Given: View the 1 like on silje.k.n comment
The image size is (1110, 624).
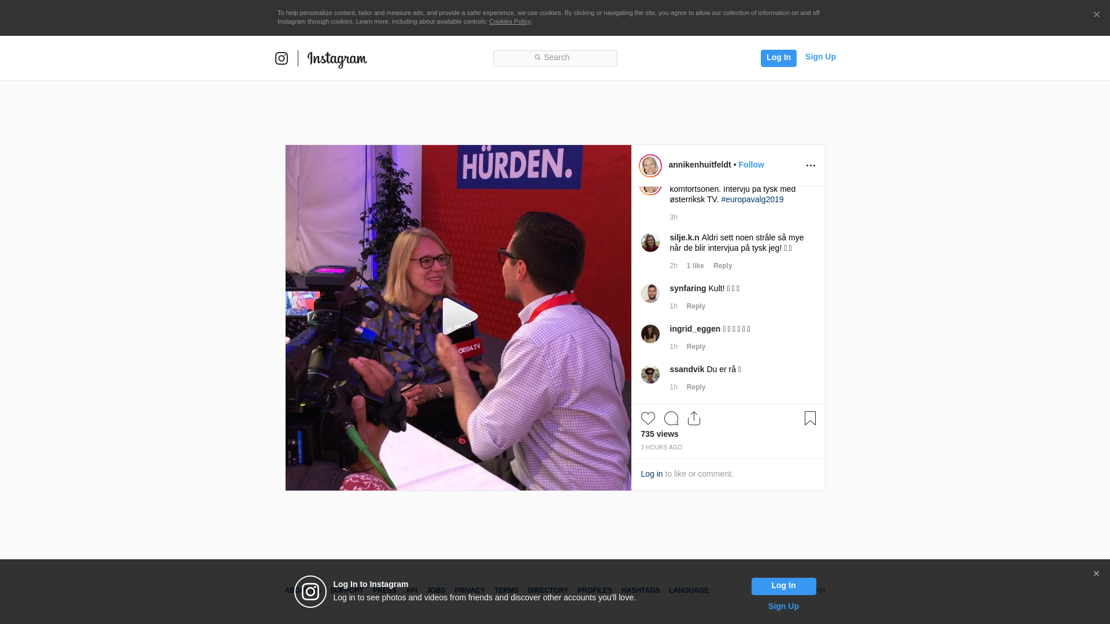Looking at the screenshot, I should pos(695,266).
